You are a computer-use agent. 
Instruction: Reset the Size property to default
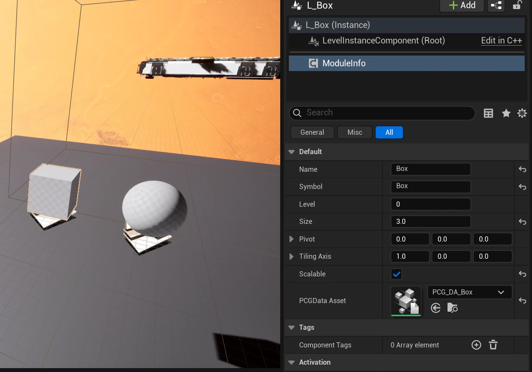point(523,222)
